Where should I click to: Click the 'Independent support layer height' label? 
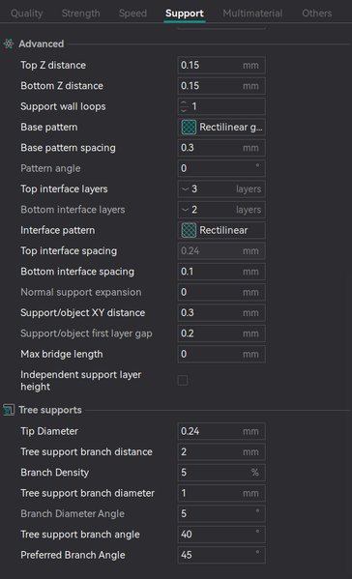coord(81,381)
